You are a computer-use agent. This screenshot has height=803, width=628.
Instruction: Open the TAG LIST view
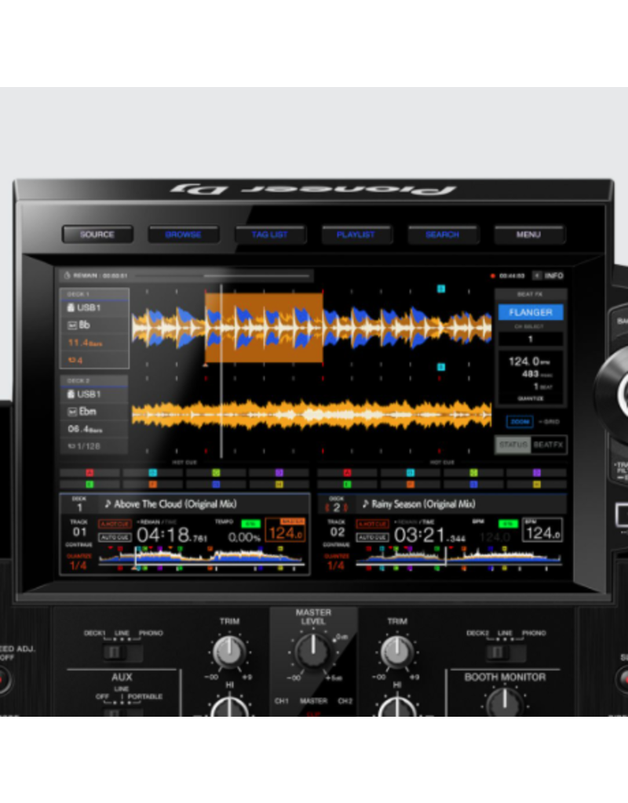[269, 234]
